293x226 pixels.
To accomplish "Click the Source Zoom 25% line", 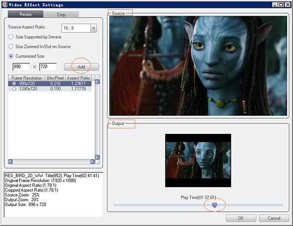I will [x=22, y=195].
